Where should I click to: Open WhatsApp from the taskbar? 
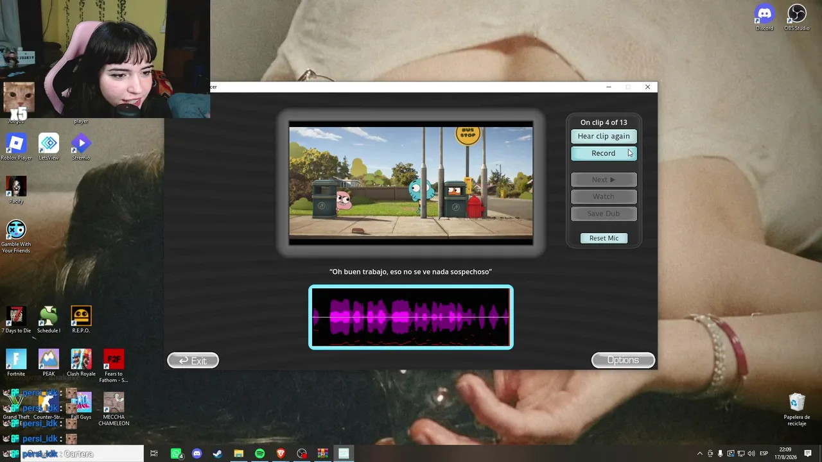tap(176, 454)
